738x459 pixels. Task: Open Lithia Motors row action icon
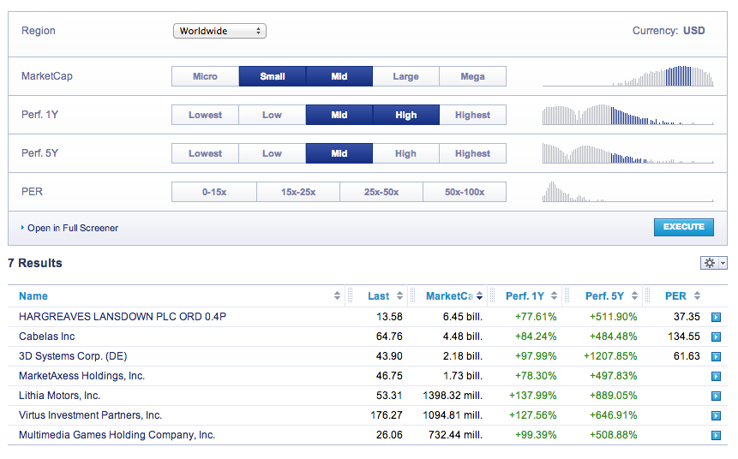tap(716, 396)
